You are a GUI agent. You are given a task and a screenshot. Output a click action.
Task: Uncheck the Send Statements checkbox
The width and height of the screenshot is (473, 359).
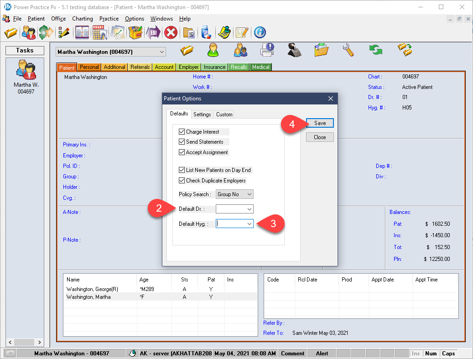coord(182,142)
